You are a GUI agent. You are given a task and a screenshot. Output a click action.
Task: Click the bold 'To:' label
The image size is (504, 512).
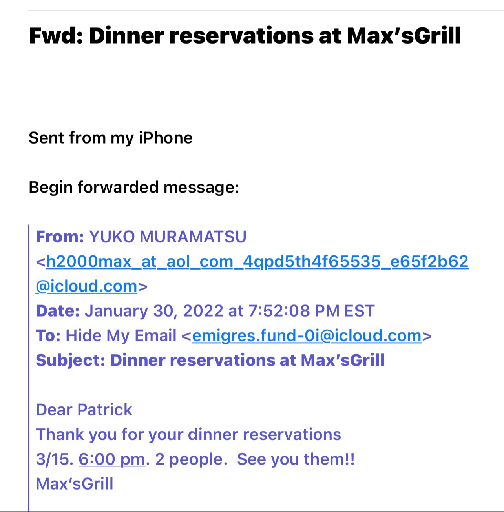click(48, 336)
